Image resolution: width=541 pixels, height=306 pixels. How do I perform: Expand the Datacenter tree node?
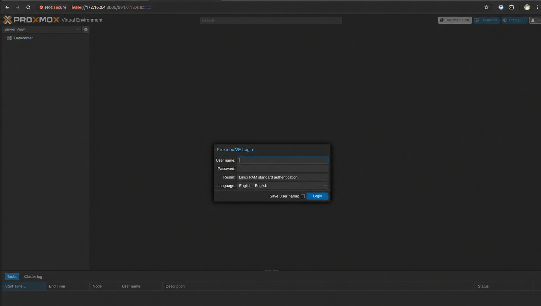(5, 38)
